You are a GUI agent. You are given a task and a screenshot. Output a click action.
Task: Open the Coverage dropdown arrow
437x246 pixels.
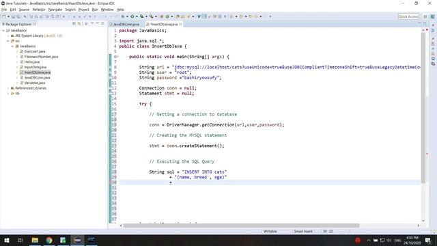click(146, 16)
